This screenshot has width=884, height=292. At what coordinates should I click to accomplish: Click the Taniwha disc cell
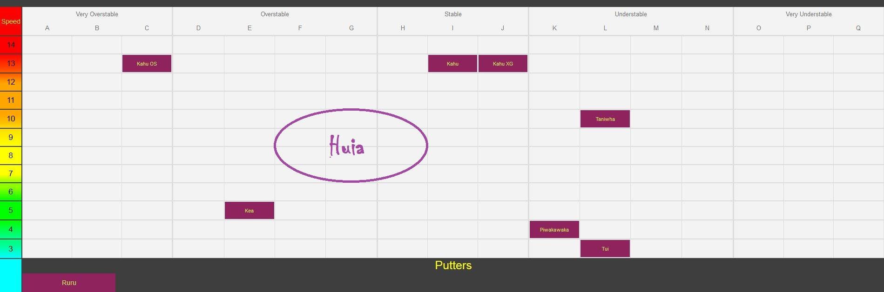(x=605, y=119)
